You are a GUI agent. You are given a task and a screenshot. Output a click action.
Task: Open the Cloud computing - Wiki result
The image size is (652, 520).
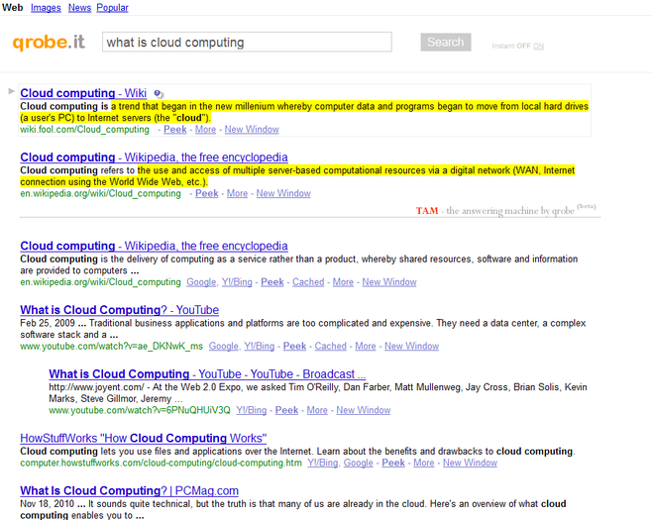(x=83, y=93)
